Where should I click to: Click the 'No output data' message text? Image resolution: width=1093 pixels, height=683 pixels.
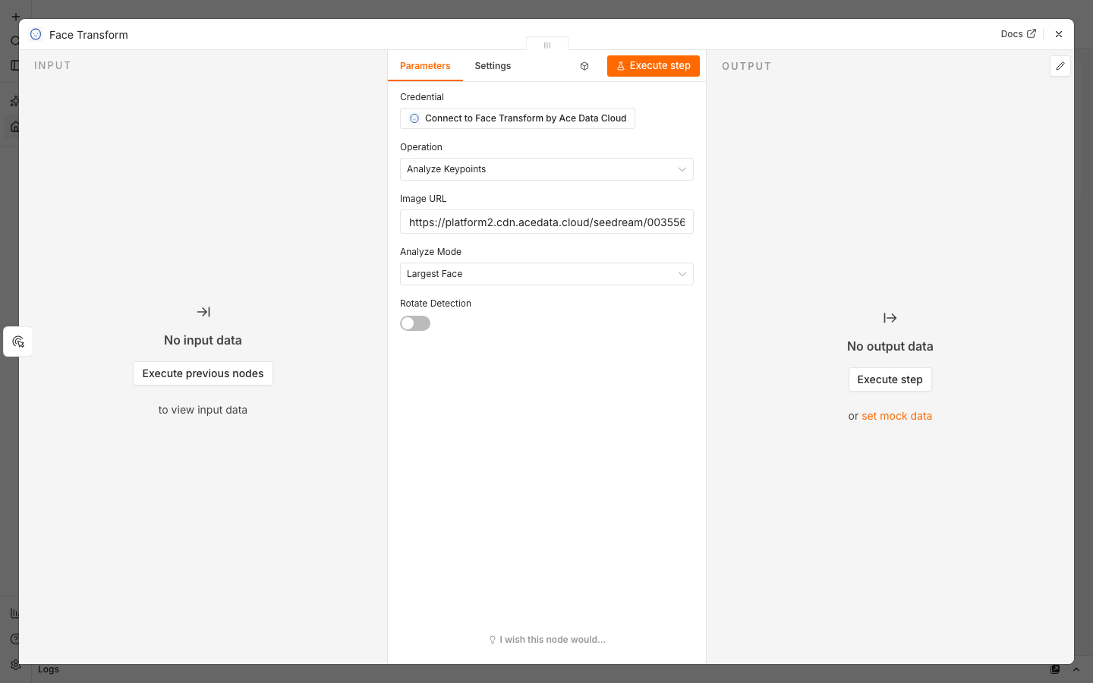[890, 346]
